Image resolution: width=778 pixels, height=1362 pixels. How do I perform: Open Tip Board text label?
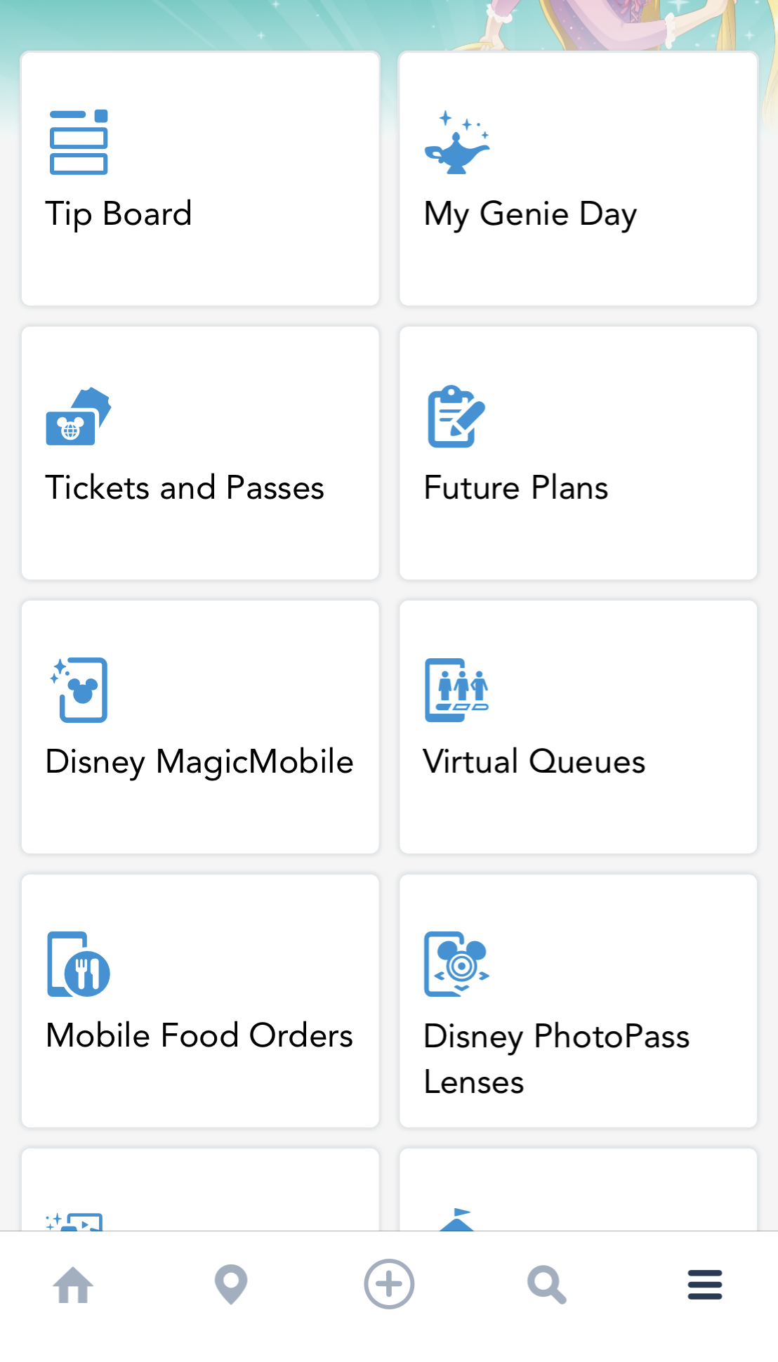(x=119, y=214)
